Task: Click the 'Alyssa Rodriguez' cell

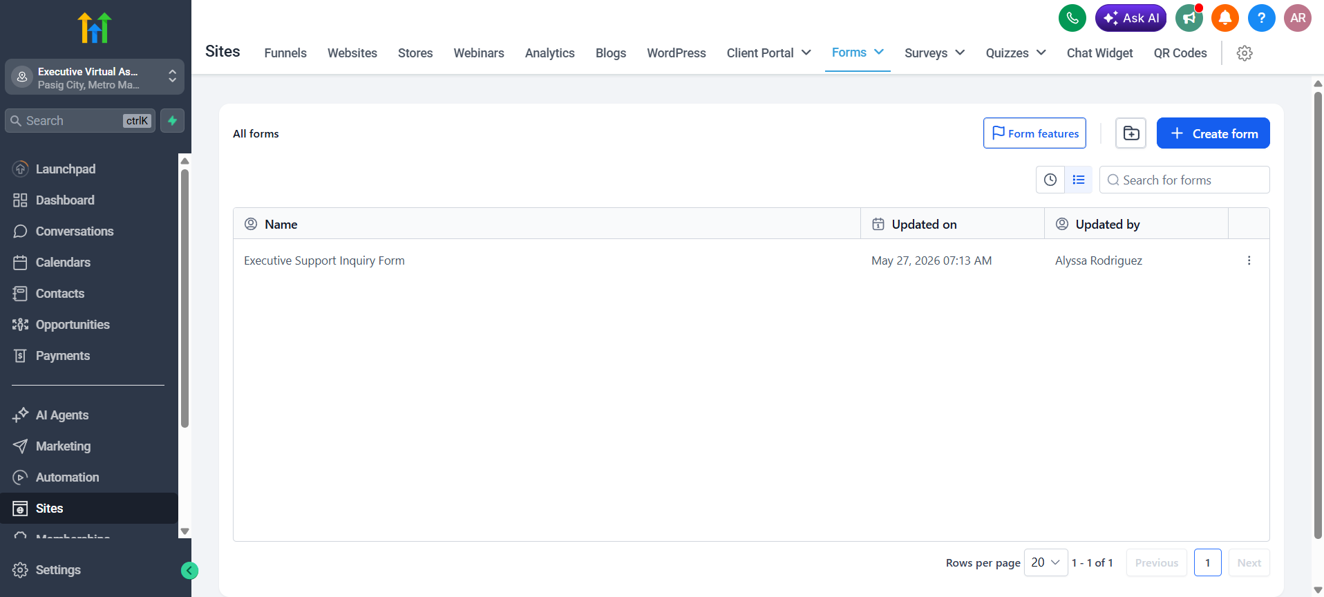Action: pyautogui.click(x=1099, y=260)
